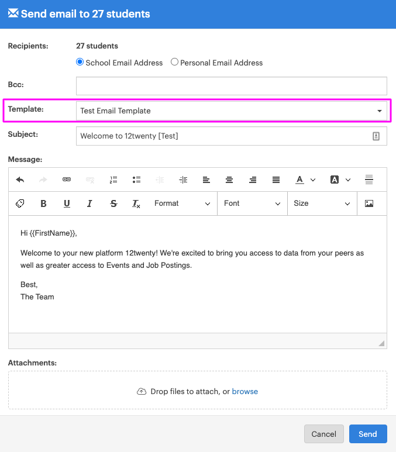This screenshot has width=396, height=452.
Task: Click the 'Hi {{FirstName}},' line
Action: pyautogui.click(x=49, y=233)
